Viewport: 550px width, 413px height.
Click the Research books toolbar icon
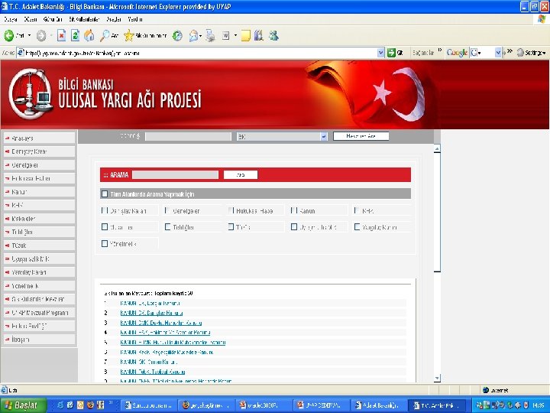(x=259, y=35)
